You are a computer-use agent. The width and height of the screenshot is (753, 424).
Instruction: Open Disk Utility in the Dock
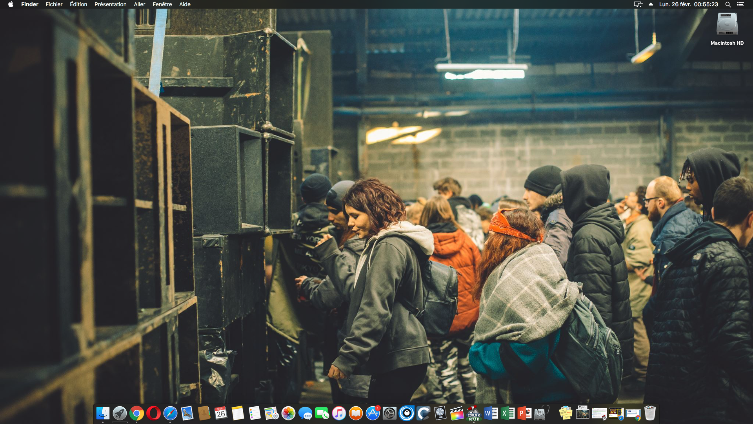point(541,413)
